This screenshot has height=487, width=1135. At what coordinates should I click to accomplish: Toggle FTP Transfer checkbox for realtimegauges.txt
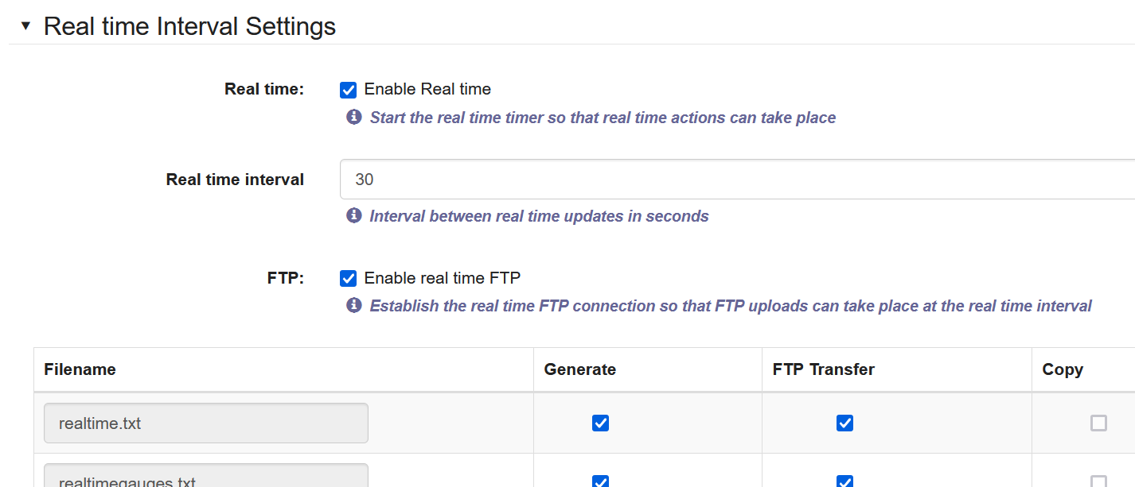(x=844, y=481)
